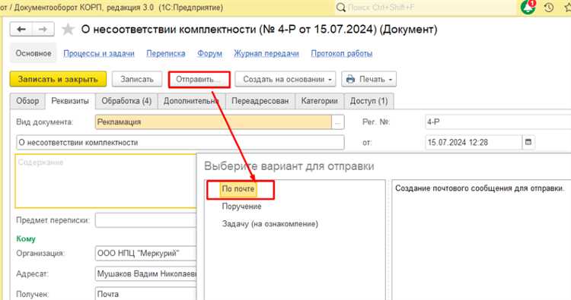This screenshot has width=571, height=300.
Task: Switch to the Переадресован tab
Action: [x=260, y=101]
